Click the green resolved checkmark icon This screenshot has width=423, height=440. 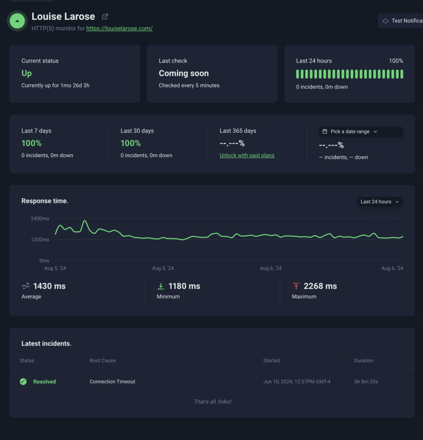pyautogui.click(x=23, y=382)
